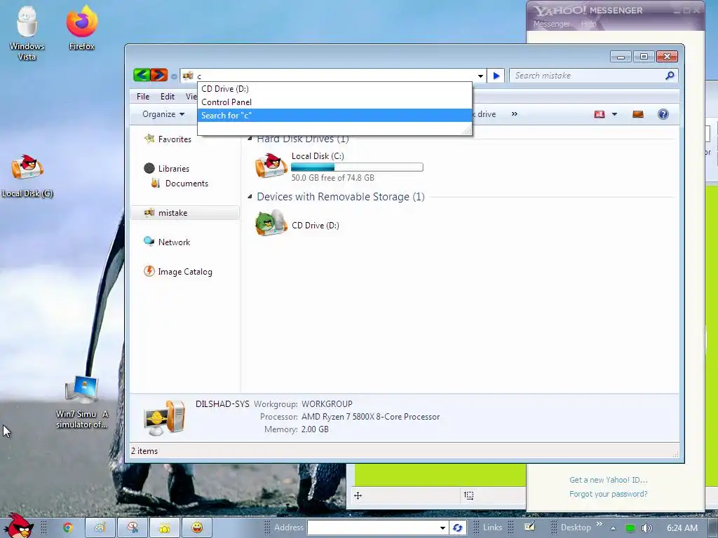718x538 pixels.
Task: Select Network in navigation pane
Action: pos(174,242)
